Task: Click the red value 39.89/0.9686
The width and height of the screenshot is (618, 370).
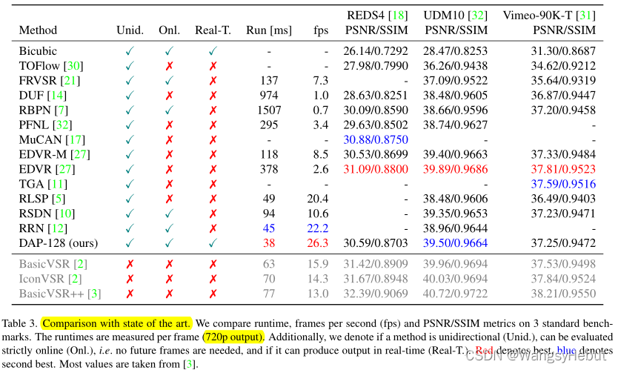Action: coord(455,169)
